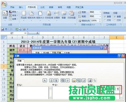
Task: Open 页面设置 group dialog launcher
Action: click(x=75, y=24)
